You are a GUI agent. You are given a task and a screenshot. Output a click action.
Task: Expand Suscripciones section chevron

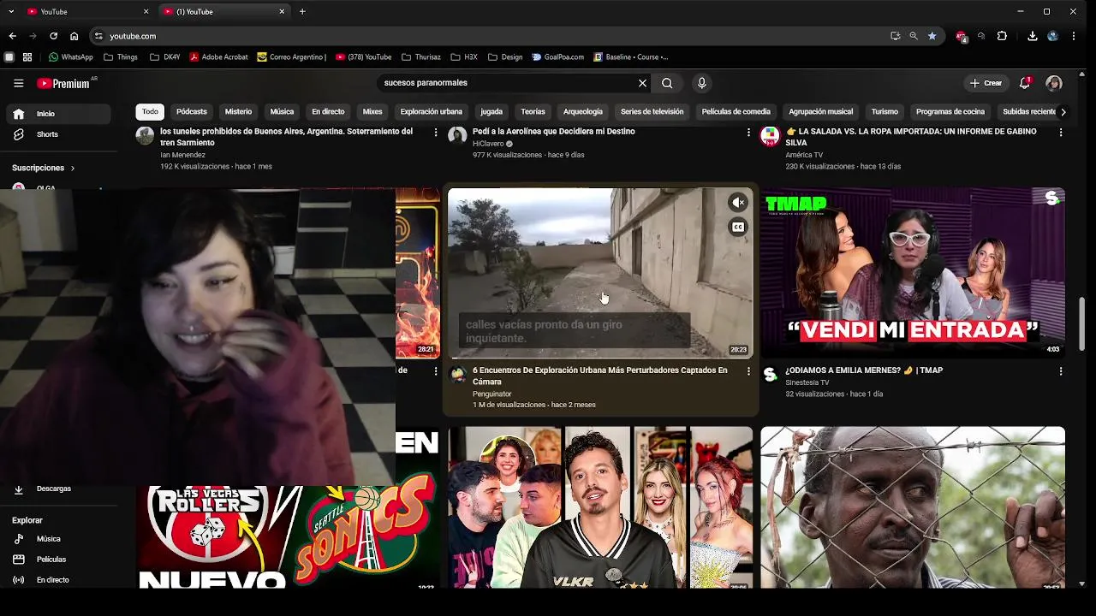(x=73, y=169)
